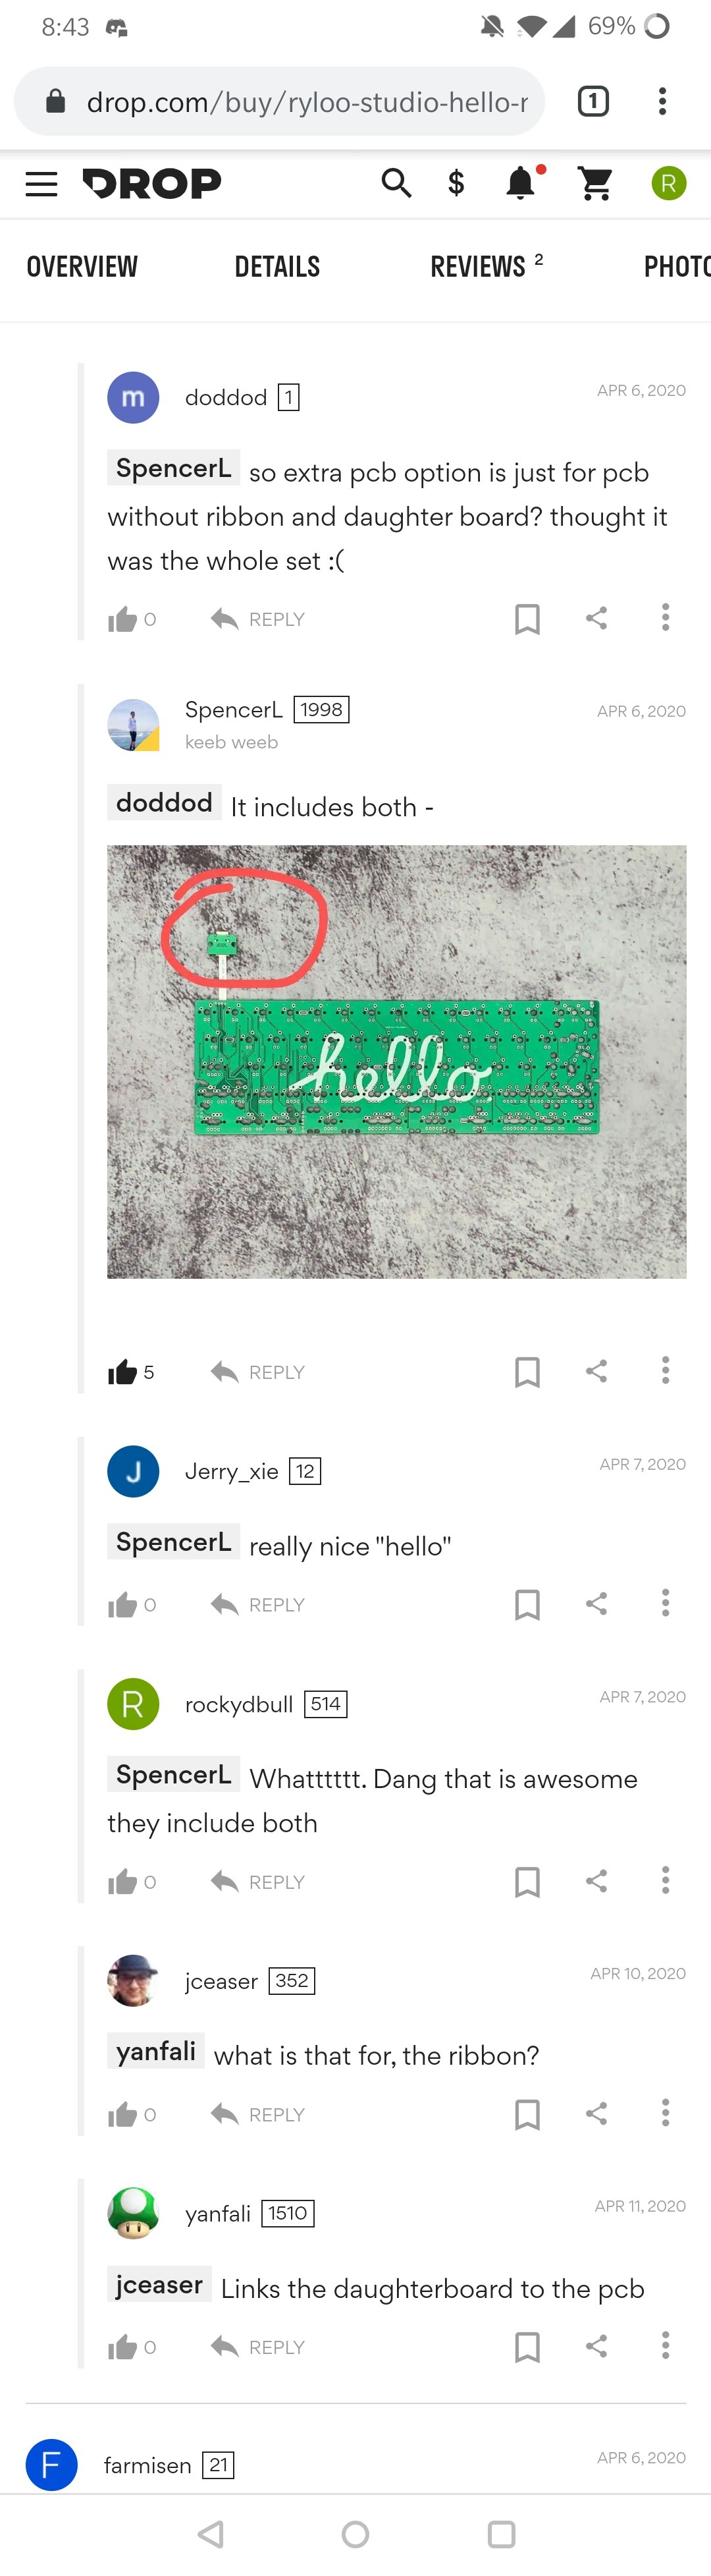Like doddod's comment with thumbs up
The image size is (711, 2576).
122,619
